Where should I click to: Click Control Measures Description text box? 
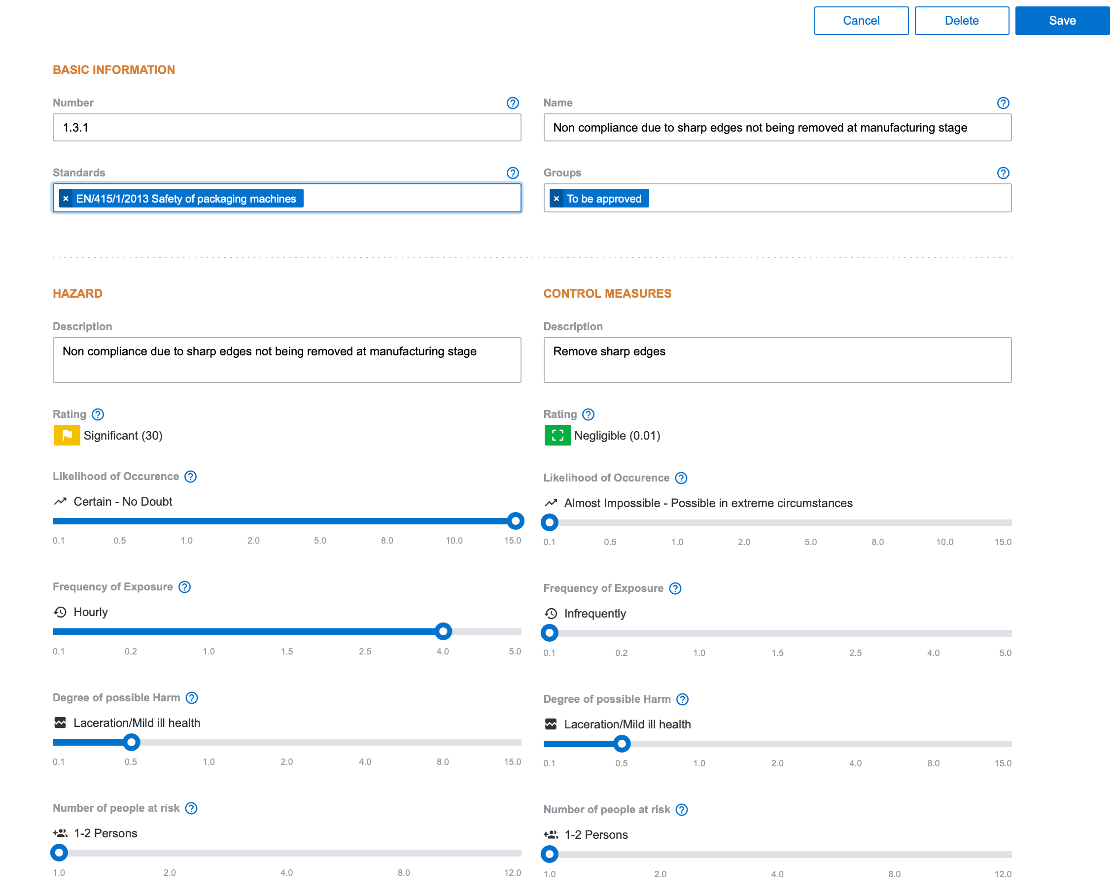tap(777, 360)
